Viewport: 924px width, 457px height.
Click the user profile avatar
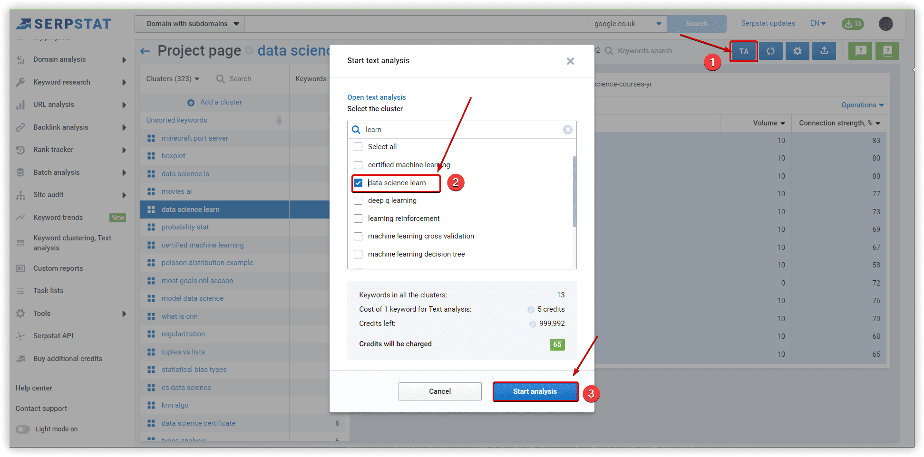coord(885,24)
